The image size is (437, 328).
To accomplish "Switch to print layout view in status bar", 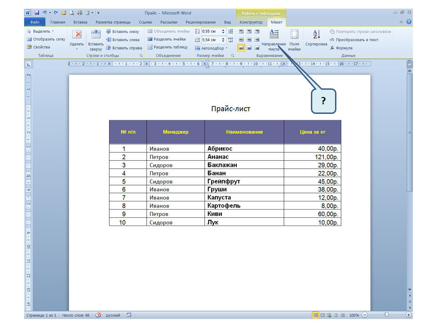I will 315,315.
